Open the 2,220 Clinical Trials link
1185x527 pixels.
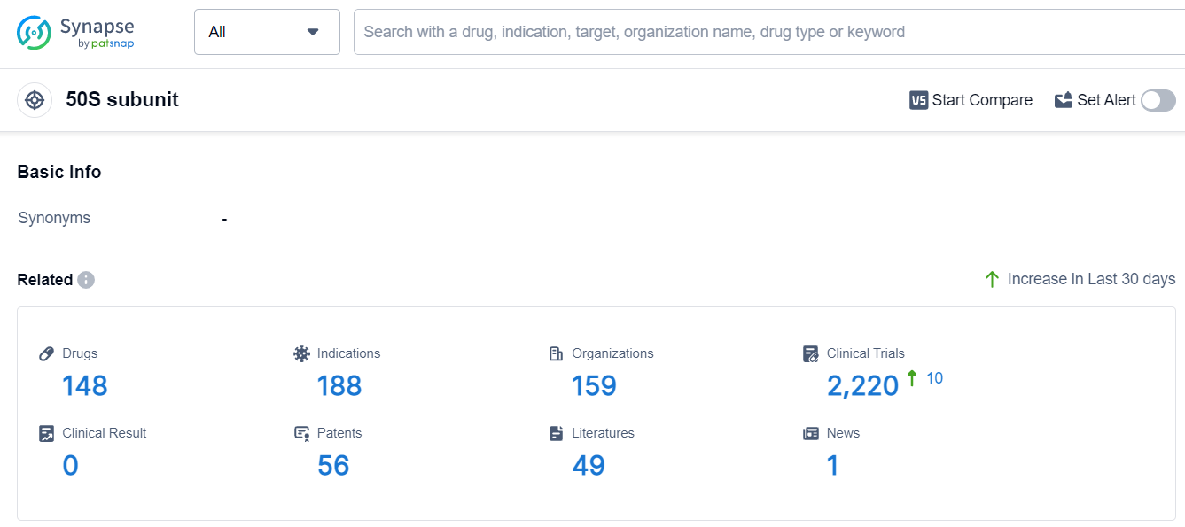click(x=862, y=386)
